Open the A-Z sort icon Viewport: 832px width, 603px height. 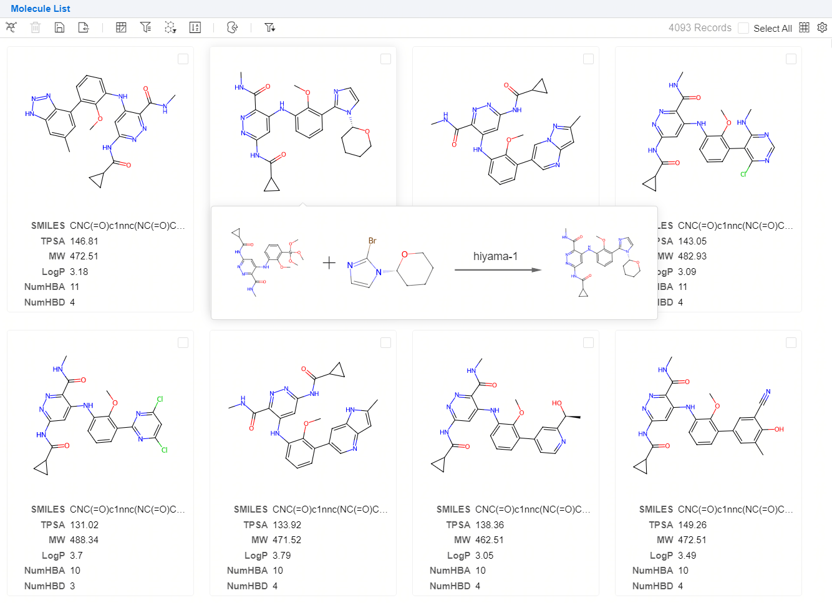click(x=195, y=27)
